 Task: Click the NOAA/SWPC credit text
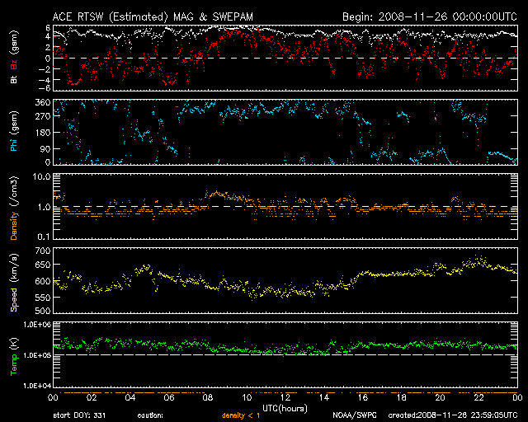coord(353,416)
